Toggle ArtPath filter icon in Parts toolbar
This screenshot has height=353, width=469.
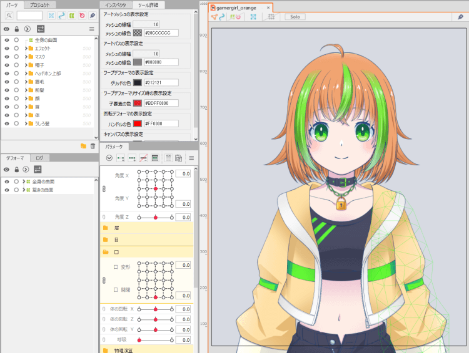62,16
